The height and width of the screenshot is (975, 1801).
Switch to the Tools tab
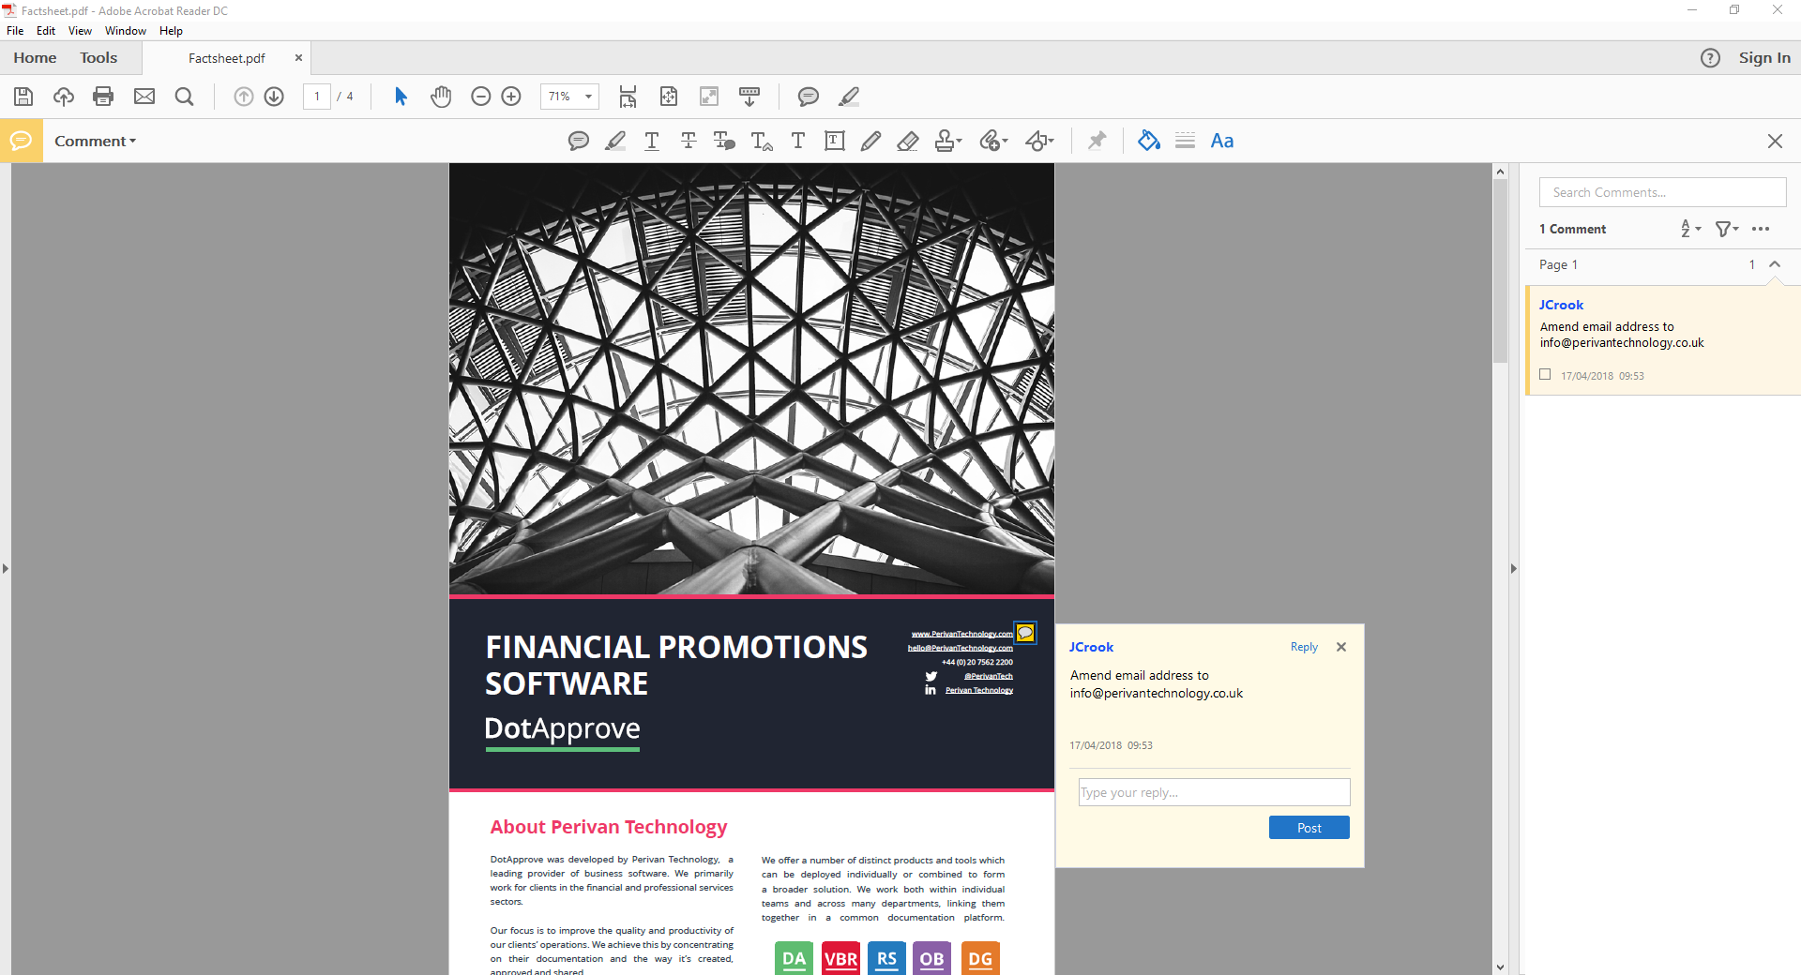coord(98,57)
